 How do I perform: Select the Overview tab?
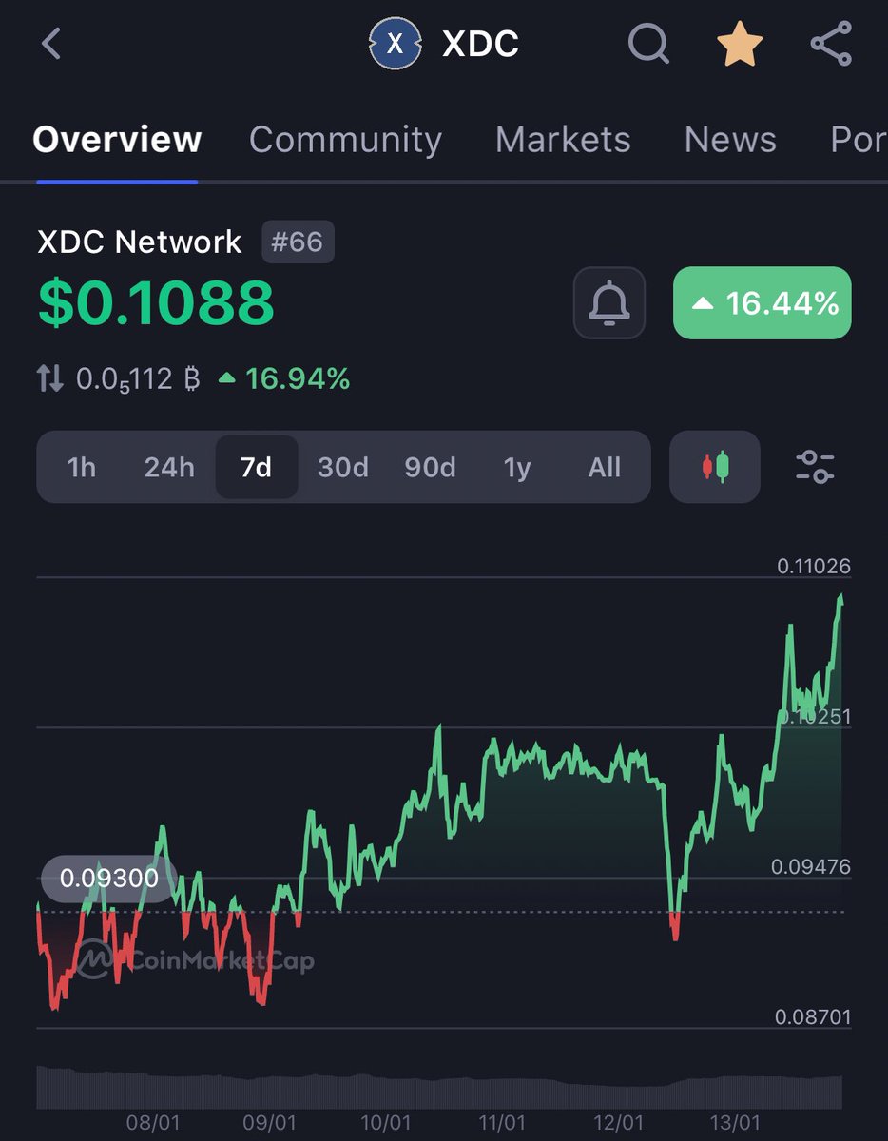pyautogui.click(x=117, y=140)
